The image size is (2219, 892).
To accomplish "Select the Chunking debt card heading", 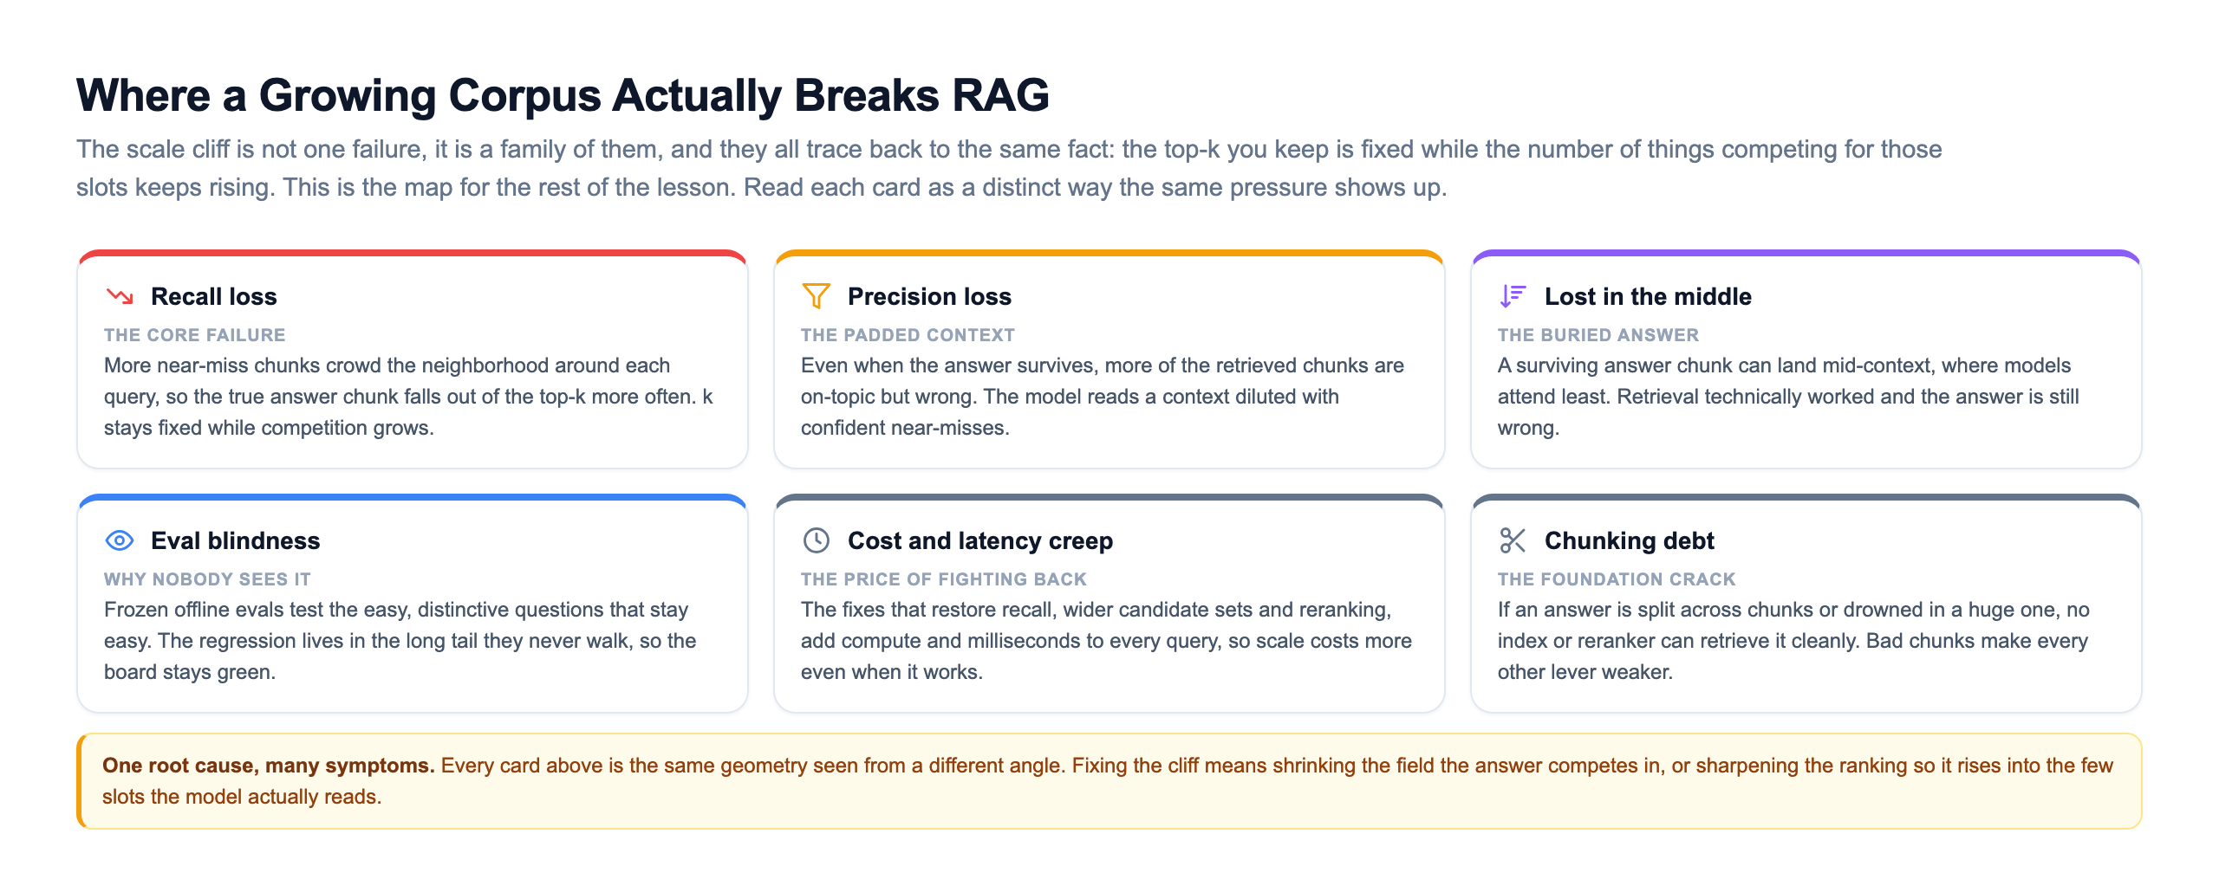I will point(1630,540).
